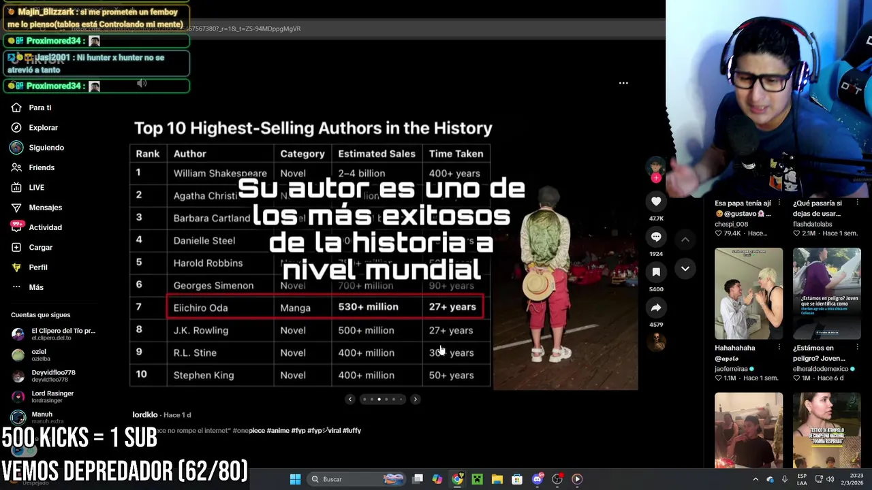Screen dimensions: 872x490
Task: Bookmark the video with 5400 saves
Action: pos(656,272)
